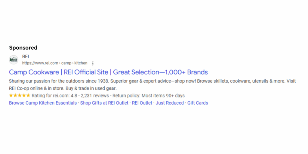Open Browse Camp Kitchen Essentials sitelink
308x154 pixels.
(43, 103)
